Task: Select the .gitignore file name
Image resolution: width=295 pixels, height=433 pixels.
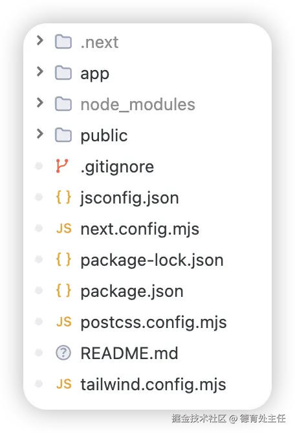Action: (117, 167)
